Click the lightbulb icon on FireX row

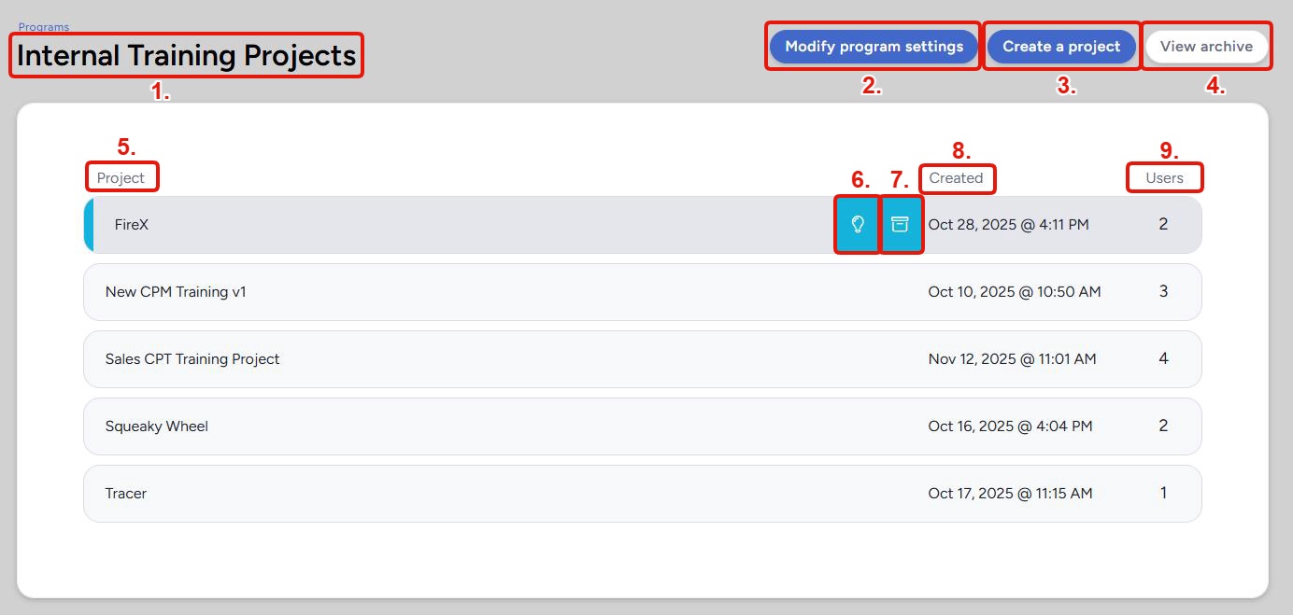pyautogui.click(x=858, y=225)
